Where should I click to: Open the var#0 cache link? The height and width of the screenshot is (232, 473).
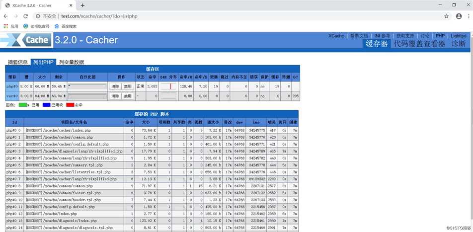pos(12,96)
